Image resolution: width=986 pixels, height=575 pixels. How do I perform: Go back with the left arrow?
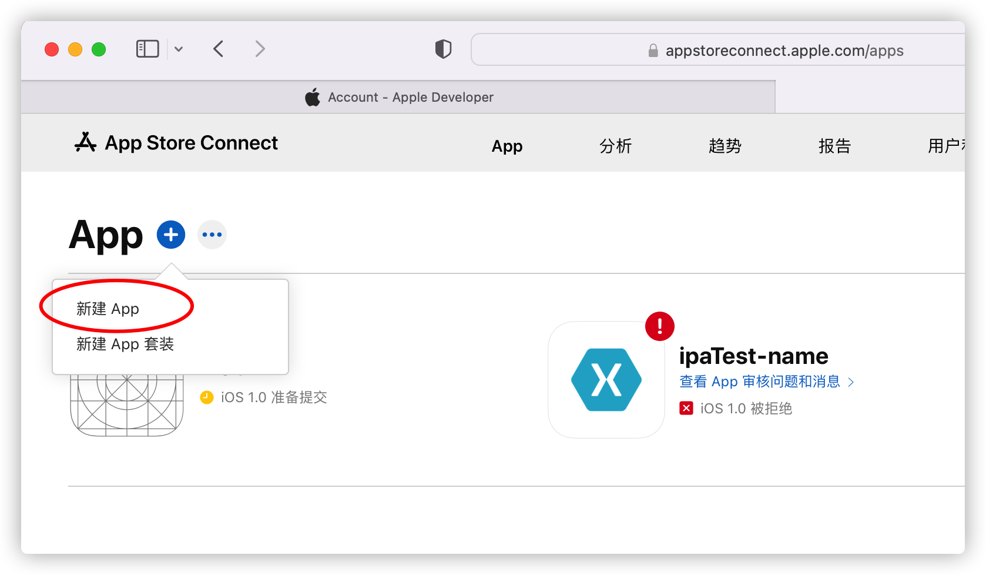click(219, 49)
